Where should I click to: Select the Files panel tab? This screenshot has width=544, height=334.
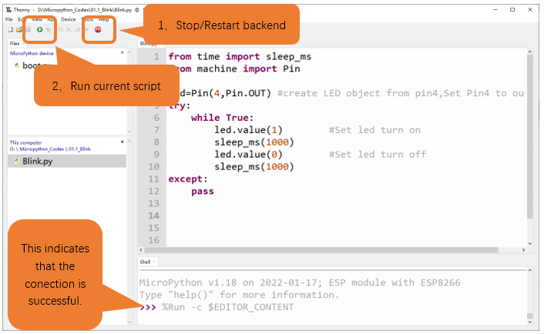point(15,43)
